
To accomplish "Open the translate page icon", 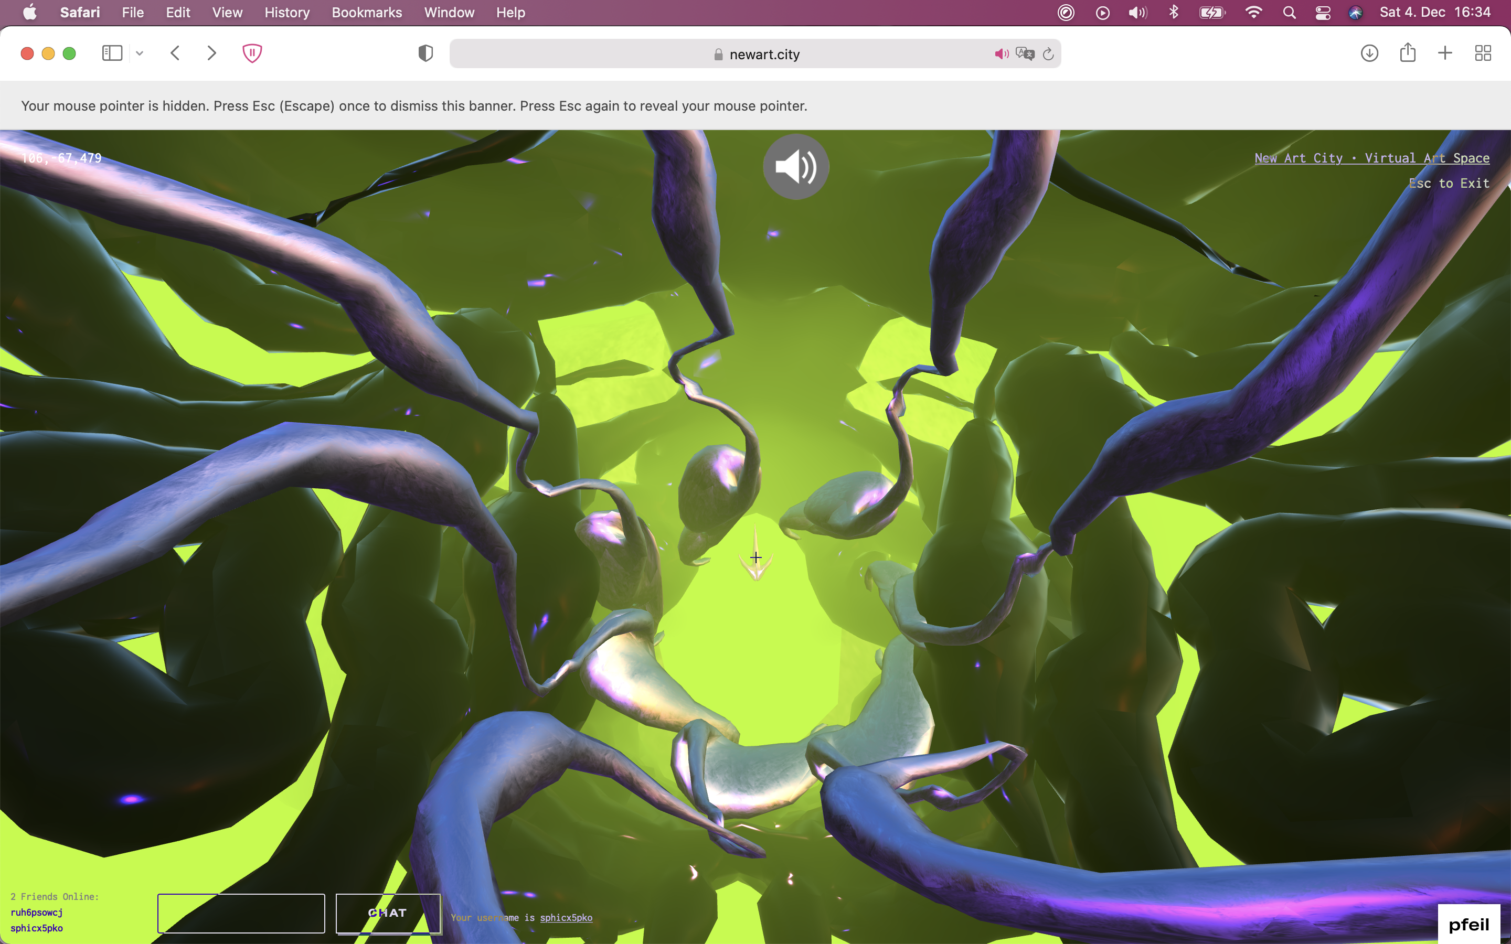I will (x=1025, y=53).
